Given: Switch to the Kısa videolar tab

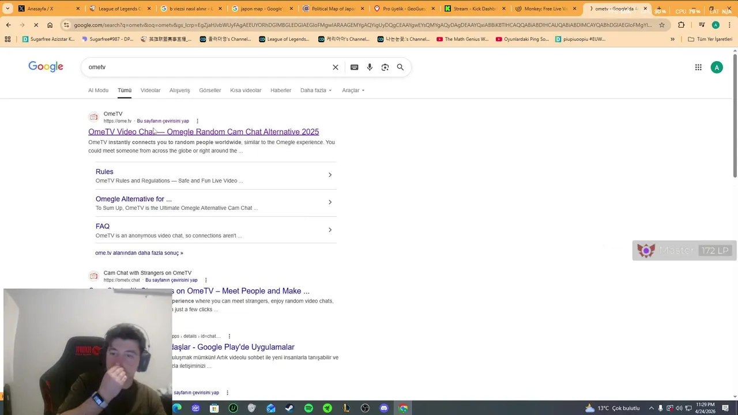Looking at the screenshot, I should tap(246, 90).
